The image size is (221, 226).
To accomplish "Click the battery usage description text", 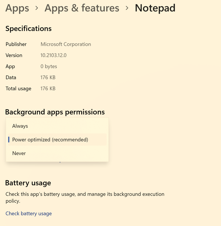I will click(x=85, y=197).
